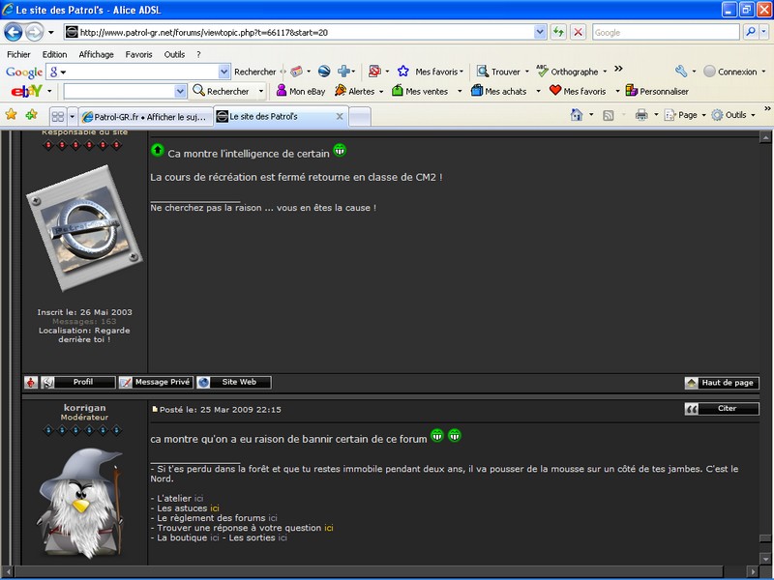Follow the Les astuces ici link
Image resolution: width=774 pixels, height=580 pixels.
[214, 508]
